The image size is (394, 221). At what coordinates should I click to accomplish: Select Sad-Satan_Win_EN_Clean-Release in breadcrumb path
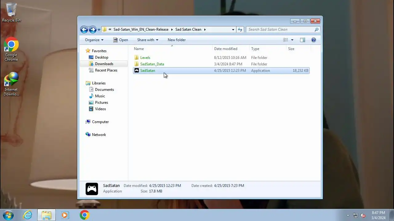141,29
